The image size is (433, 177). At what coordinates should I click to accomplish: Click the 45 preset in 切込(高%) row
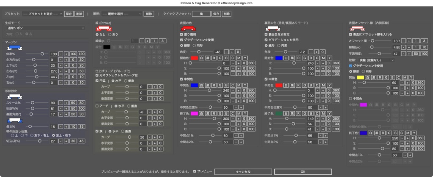pyautogui.click(x=82, y=141)
